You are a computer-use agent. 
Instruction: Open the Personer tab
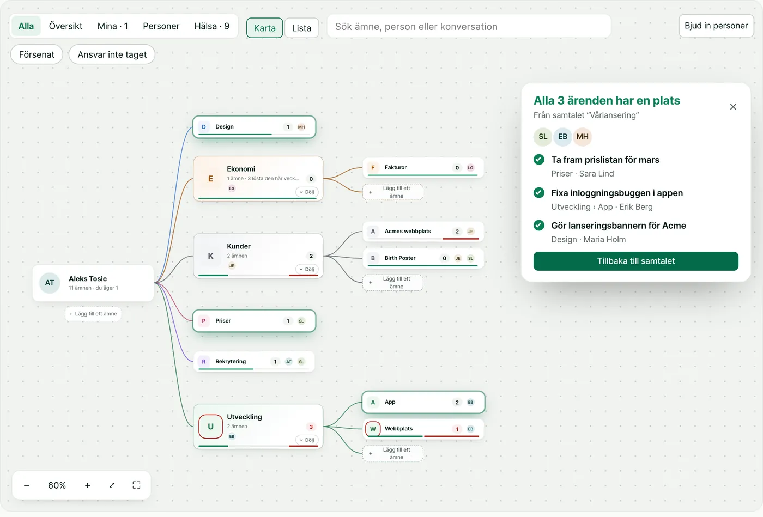161,26
